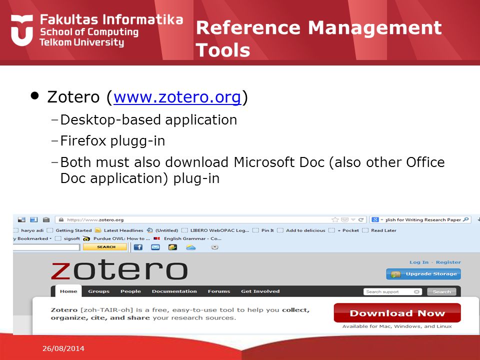Open the Log In link
Image resolution: width=480 pixels, height=360 pixels.
pyautogui.click(x=419, y=262)
